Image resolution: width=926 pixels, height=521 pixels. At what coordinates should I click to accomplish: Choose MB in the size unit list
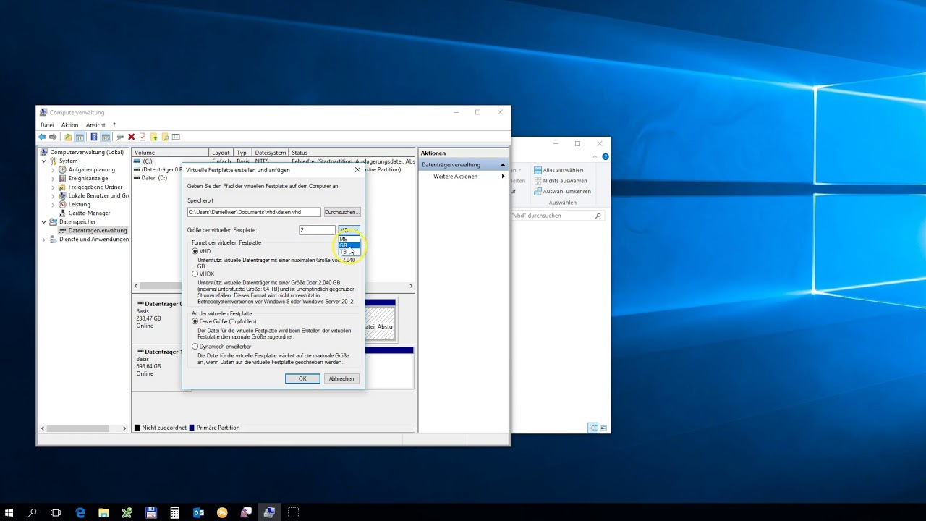coord(349,239)
